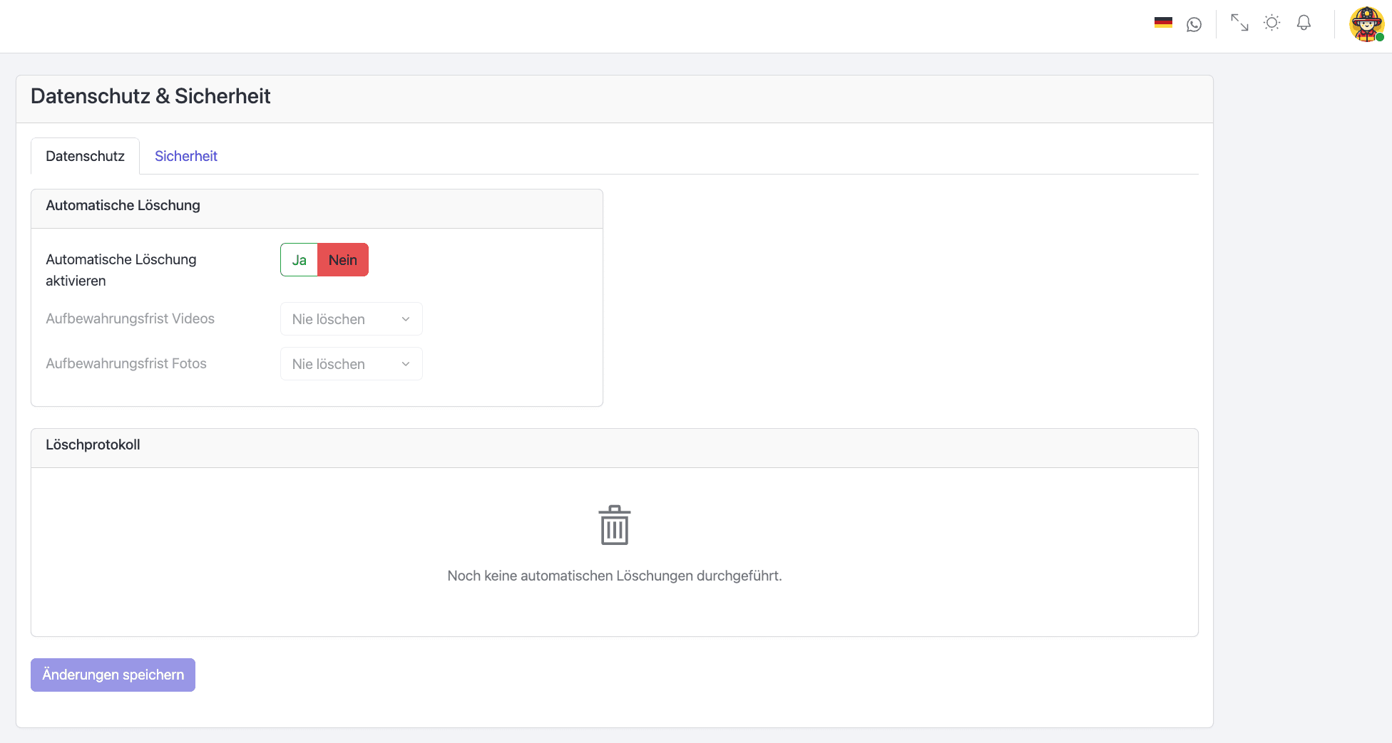Click the trash can icon in Löschprotokoll
Viewport: 1392px width, 743px height.
(614, 525)
